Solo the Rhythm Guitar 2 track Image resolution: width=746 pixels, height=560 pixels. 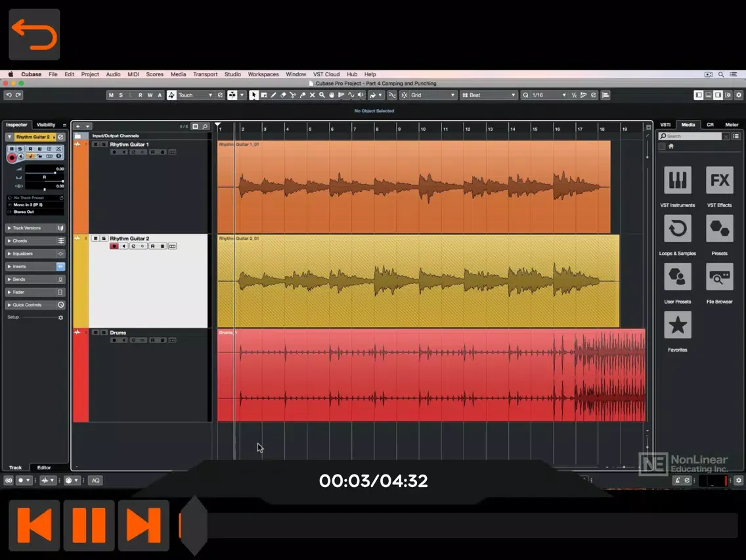(103, 238)
